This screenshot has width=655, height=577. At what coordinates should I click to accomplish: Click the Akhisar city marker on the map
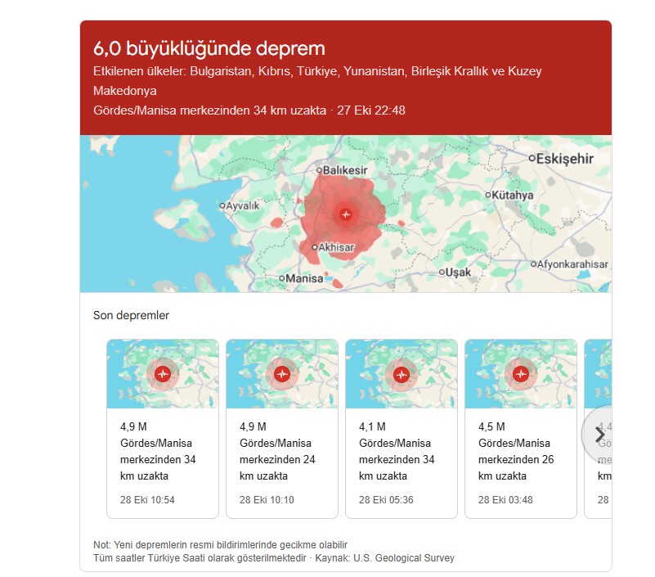tap(315, 246)
